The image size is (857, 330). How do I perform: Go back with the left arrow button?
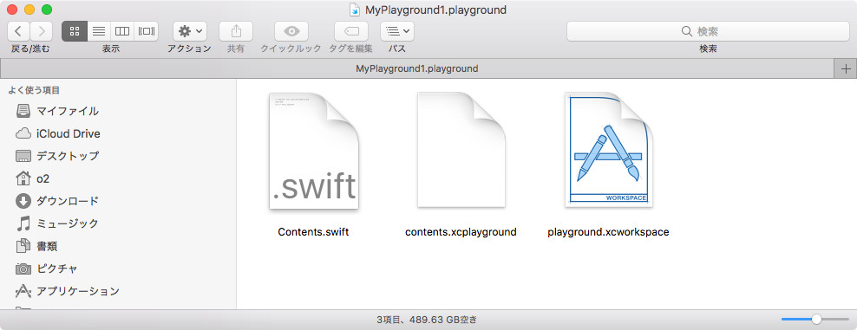pyautogui.click(x=18, y=31)
